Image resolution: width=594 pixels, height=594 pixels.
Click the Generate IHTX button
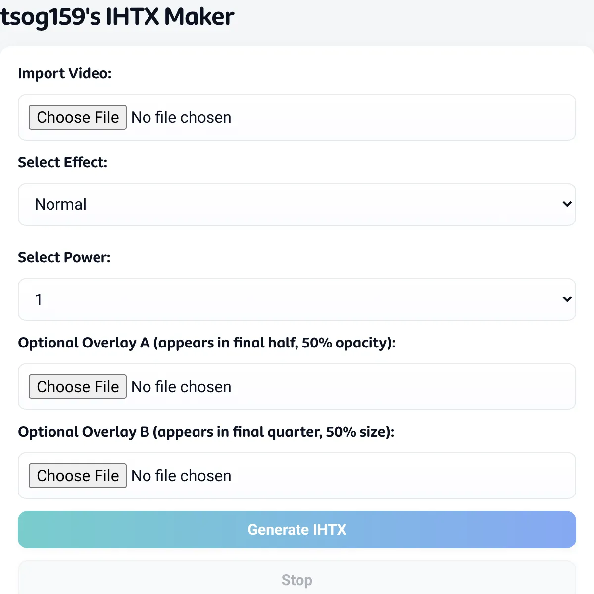pos(297,530)
